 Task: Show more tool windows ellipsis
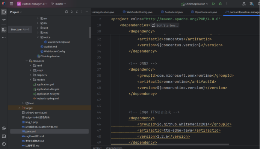click(x=4, y=38)
